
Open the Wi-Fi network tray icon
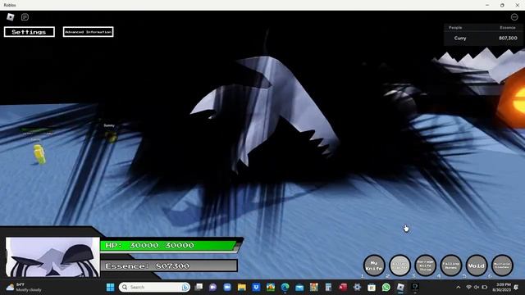point(468,287)
